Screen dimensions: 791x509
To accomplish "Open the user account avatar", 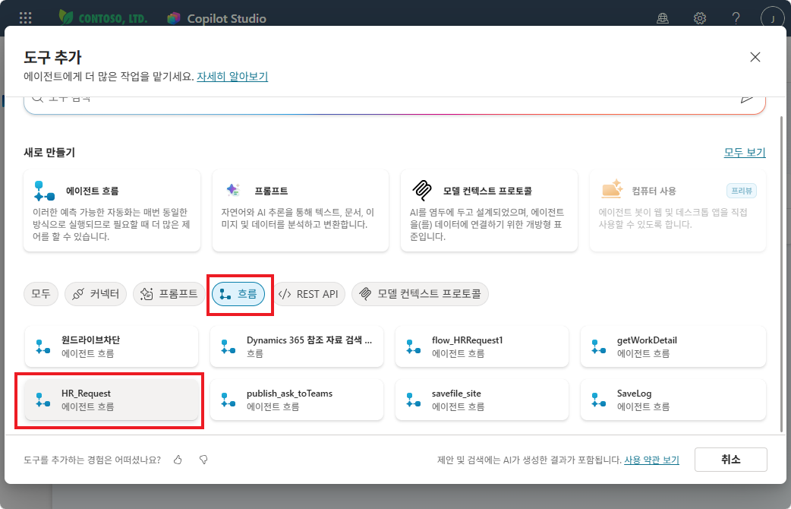I will tap(772, 18).
